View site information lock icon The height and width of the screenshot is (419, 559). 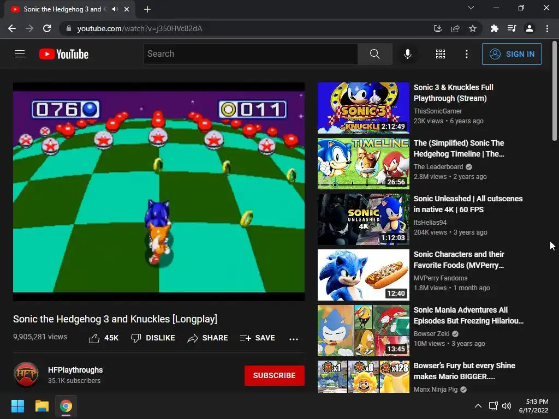point(69,28)
